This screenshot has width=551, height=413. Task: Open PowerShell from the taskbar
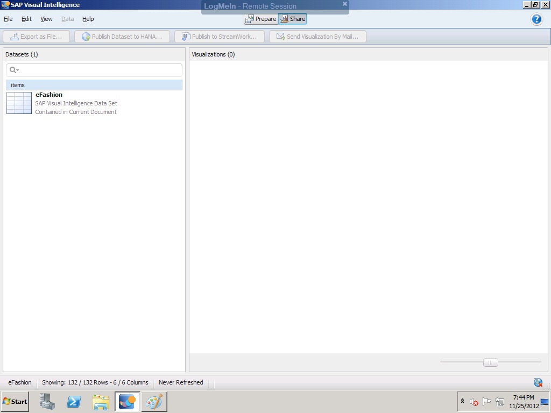pos(74,401)
